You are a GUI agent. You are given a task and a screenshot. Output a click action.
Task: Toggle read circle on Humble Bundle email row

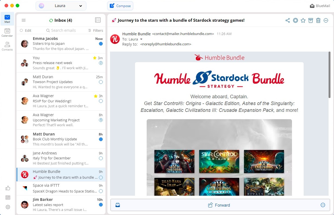click(x=101, y=178)
